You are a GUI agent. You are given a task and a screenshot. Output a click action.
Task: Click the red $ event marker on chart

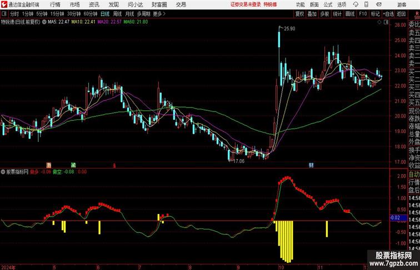click(114, 165)
